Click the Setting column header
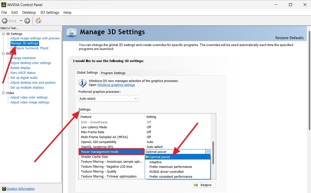This screenshot has height=193, width=311. [x=177, y=117]
